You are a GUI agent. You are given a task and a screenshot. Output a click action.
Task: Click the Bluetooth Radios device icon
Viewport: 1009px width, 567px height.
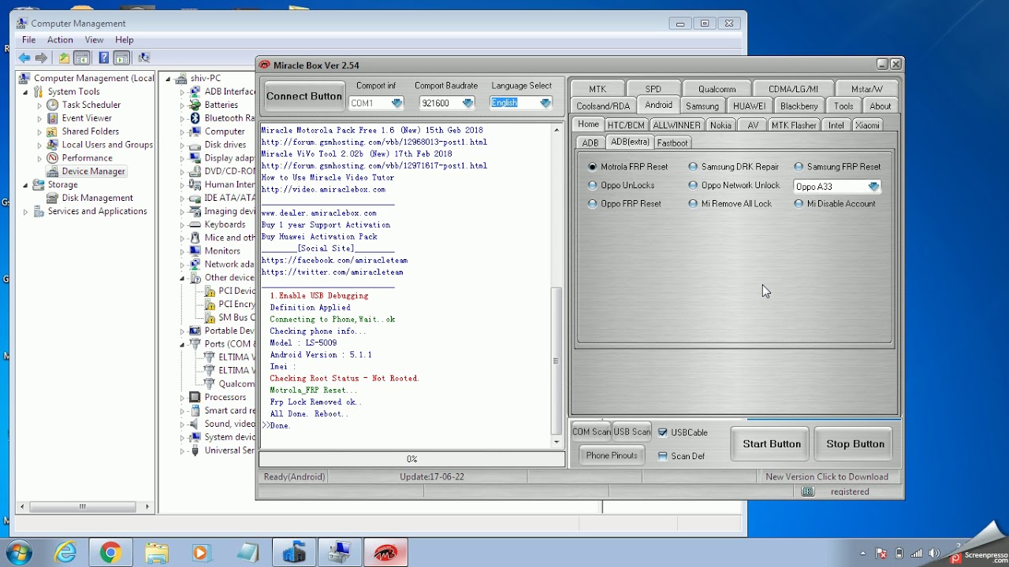(195, 118)
